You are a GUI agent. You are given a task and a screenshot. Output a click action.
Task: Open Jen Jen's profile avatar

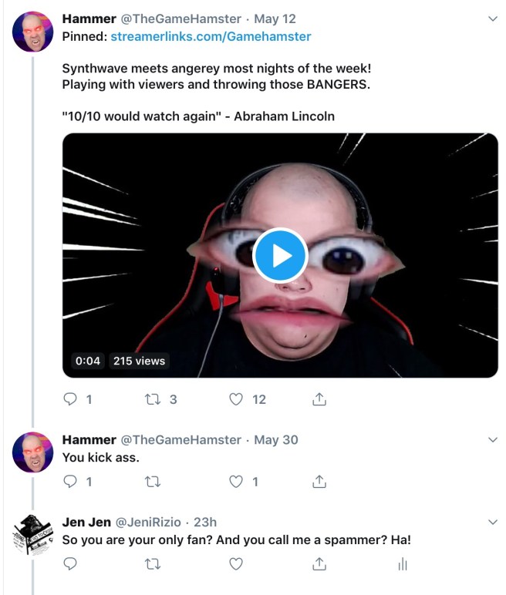click(x=33, y=534)
